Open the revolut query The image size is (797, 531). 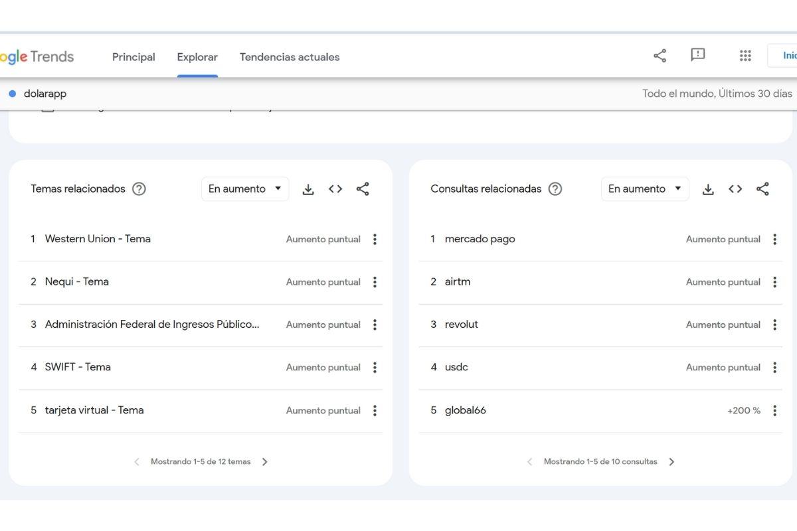click(462, 325)
